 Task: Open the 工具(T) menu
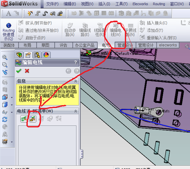click(121, 4)
